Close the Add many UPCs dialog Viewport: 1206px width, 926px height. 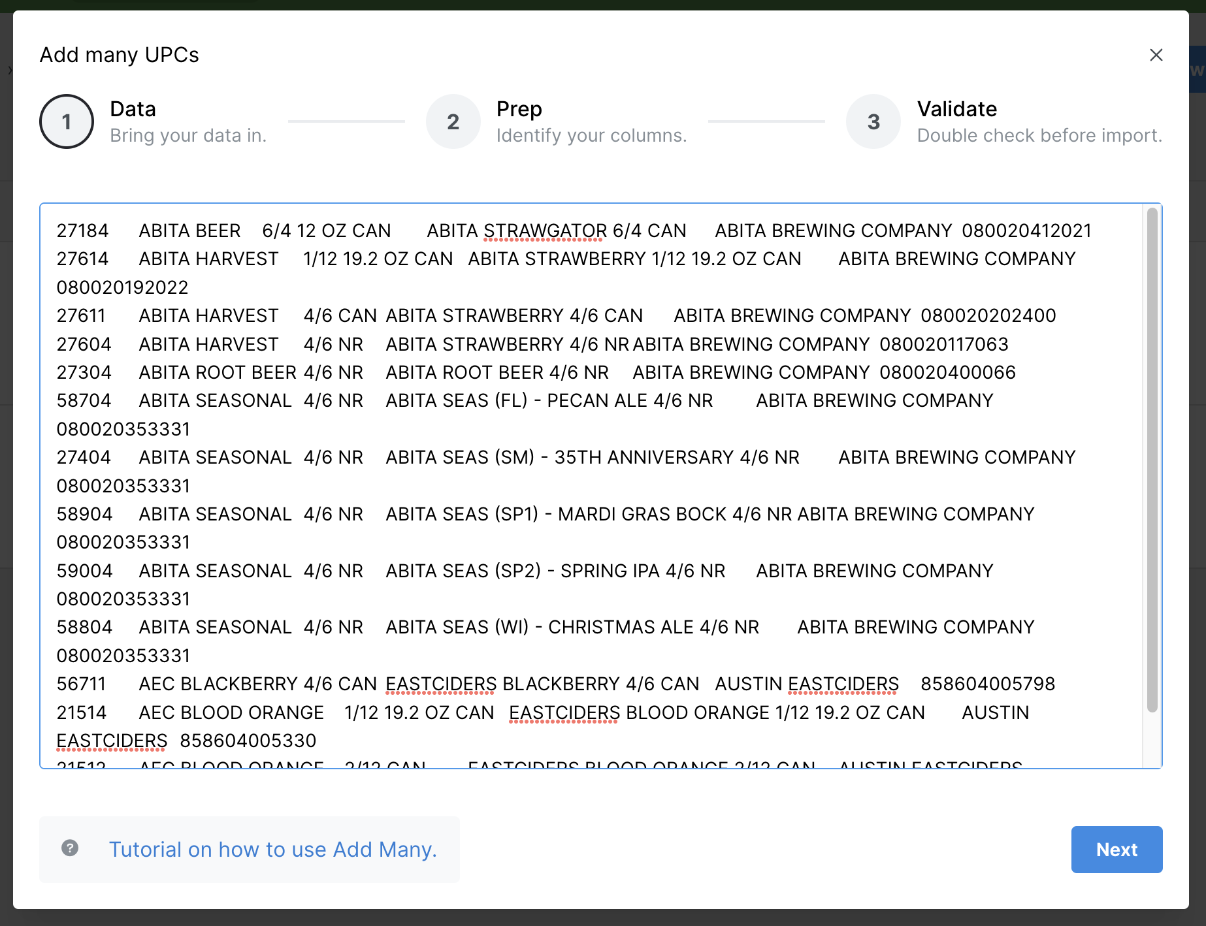1156,55
